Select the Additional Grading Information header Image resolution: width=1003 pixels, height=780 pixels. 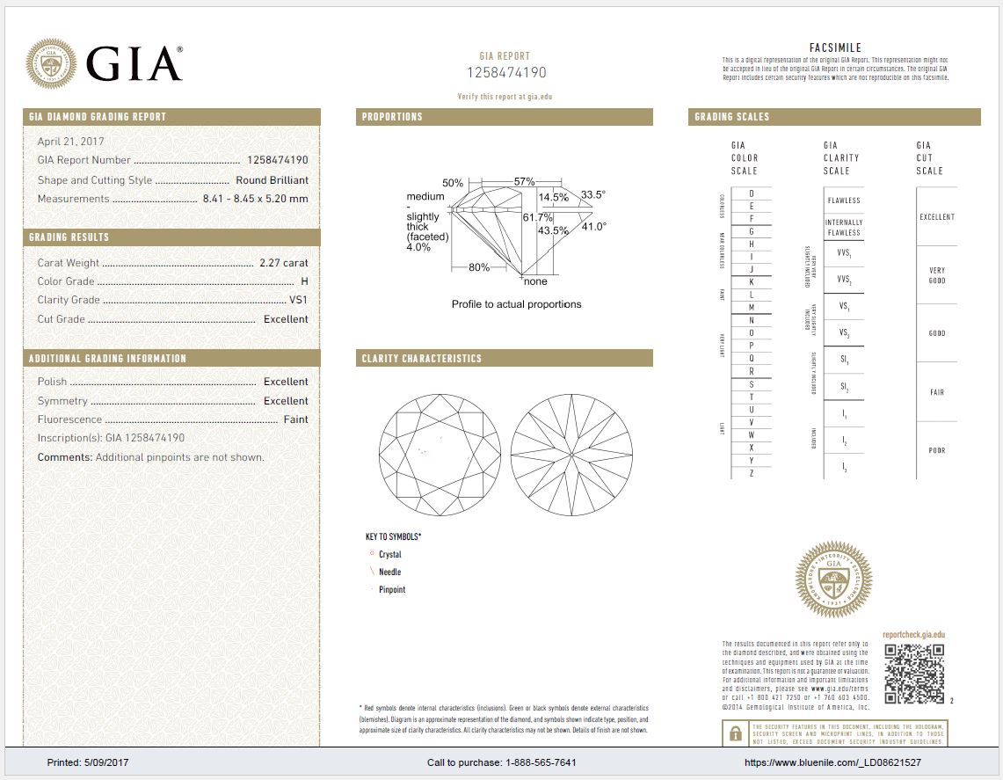pyautogui.click(x=171, y=358)
